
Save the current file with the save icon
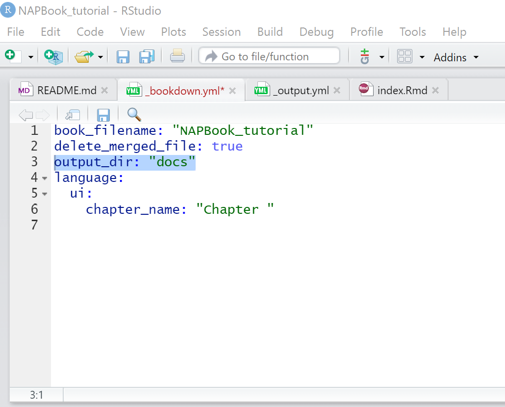pos(122,57)
